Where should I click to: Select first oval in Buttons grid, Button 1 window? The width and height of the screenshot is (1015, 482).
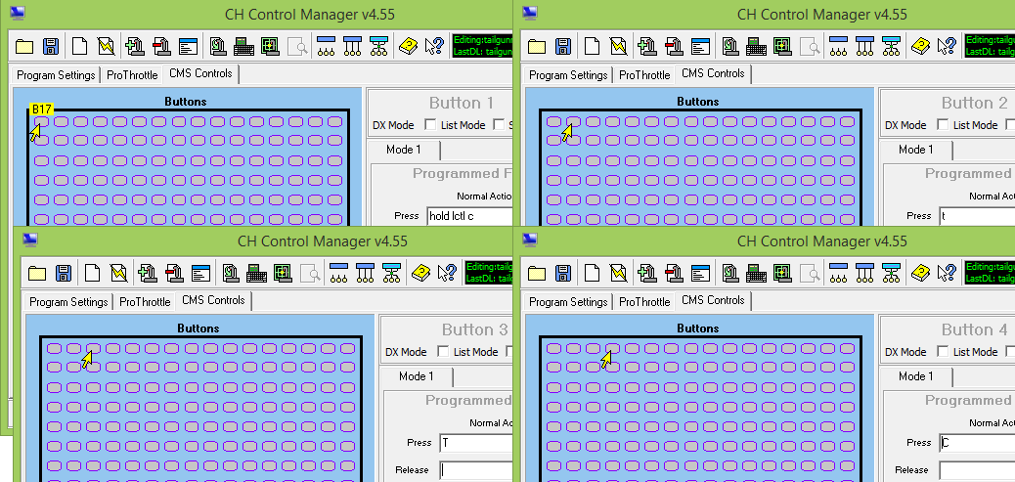[41, 121]
